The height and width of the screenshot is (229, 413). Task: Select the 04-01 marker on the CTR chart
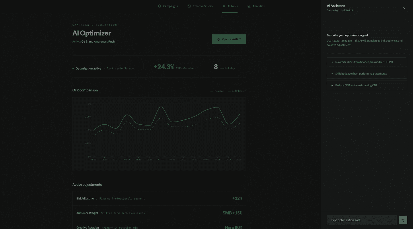pos(172,159)
